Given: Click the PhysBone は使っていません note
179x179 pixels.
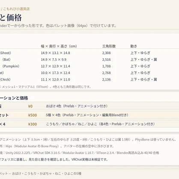Looking at the screenshot, I should pyautogui.click(x=155, y=140).
